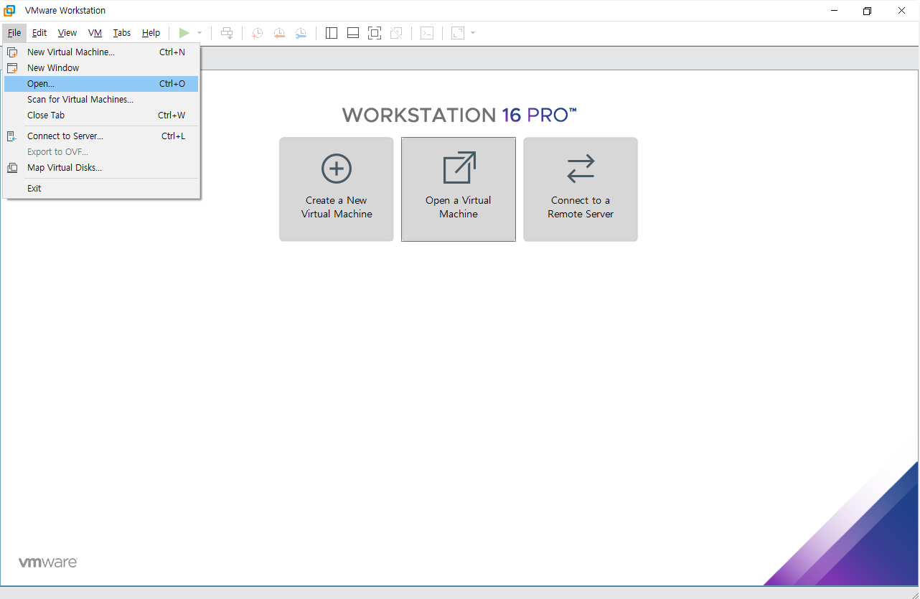This screenshot has height=599, width=920.
Task: Open the Snapshot Manager wrench icon
Action: (x=301, y=33)
